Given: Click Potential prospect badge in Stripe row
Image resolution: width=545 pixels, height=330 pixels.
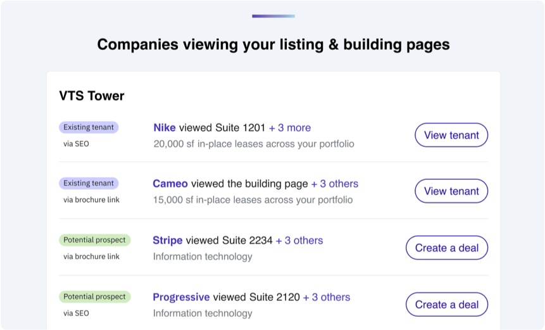Looking at the screenshot, I should click(x=94, y=240).
